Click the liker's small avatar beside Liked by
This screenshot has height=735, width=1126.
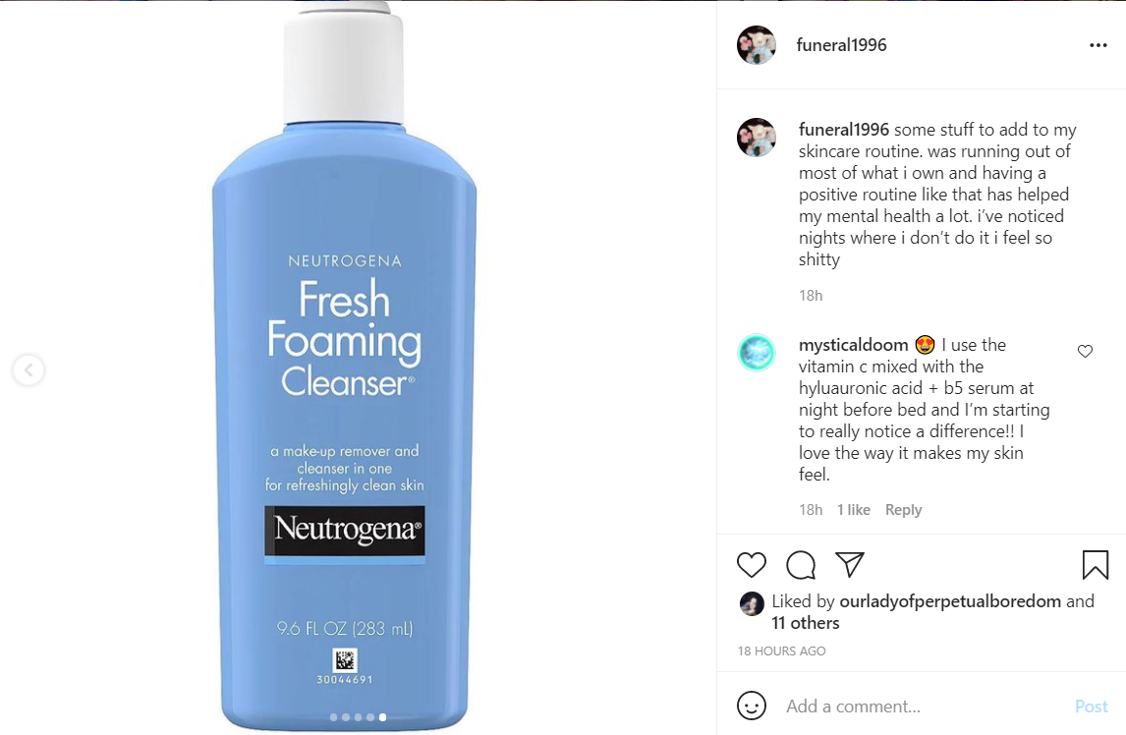(x=752, y=603)
